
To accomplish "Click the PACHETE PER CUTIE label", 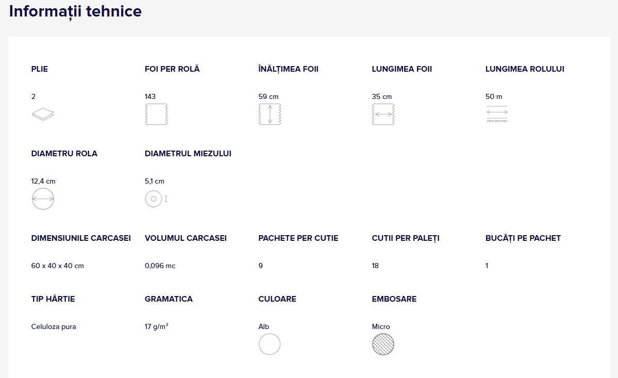I will click(298, 238).
